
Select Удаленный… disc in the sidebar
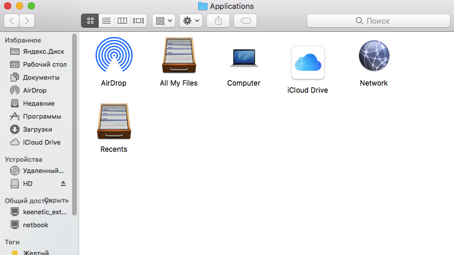coord(37,171)
